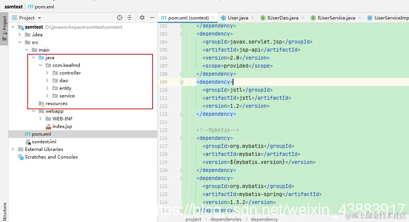The width and height of the screenshot is (409, 222).
Task: Click the Mybatis comment line
Action: 218,130
